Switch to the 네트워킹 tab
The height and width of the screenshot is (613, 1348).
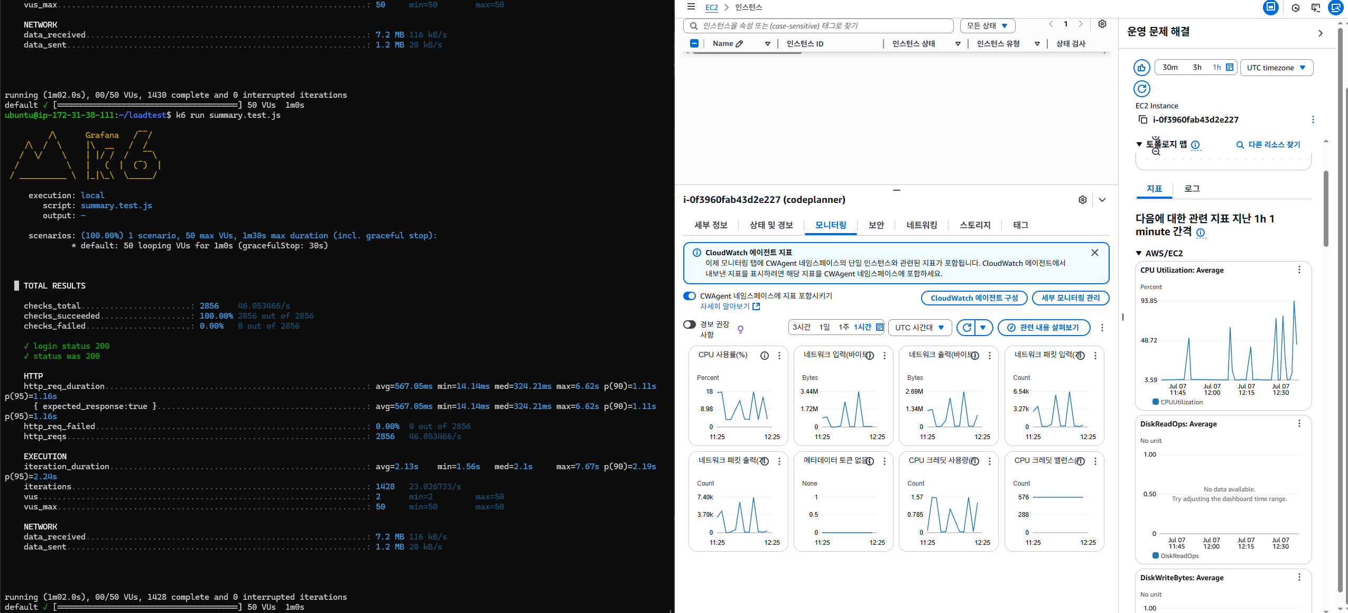coord(922,225)
